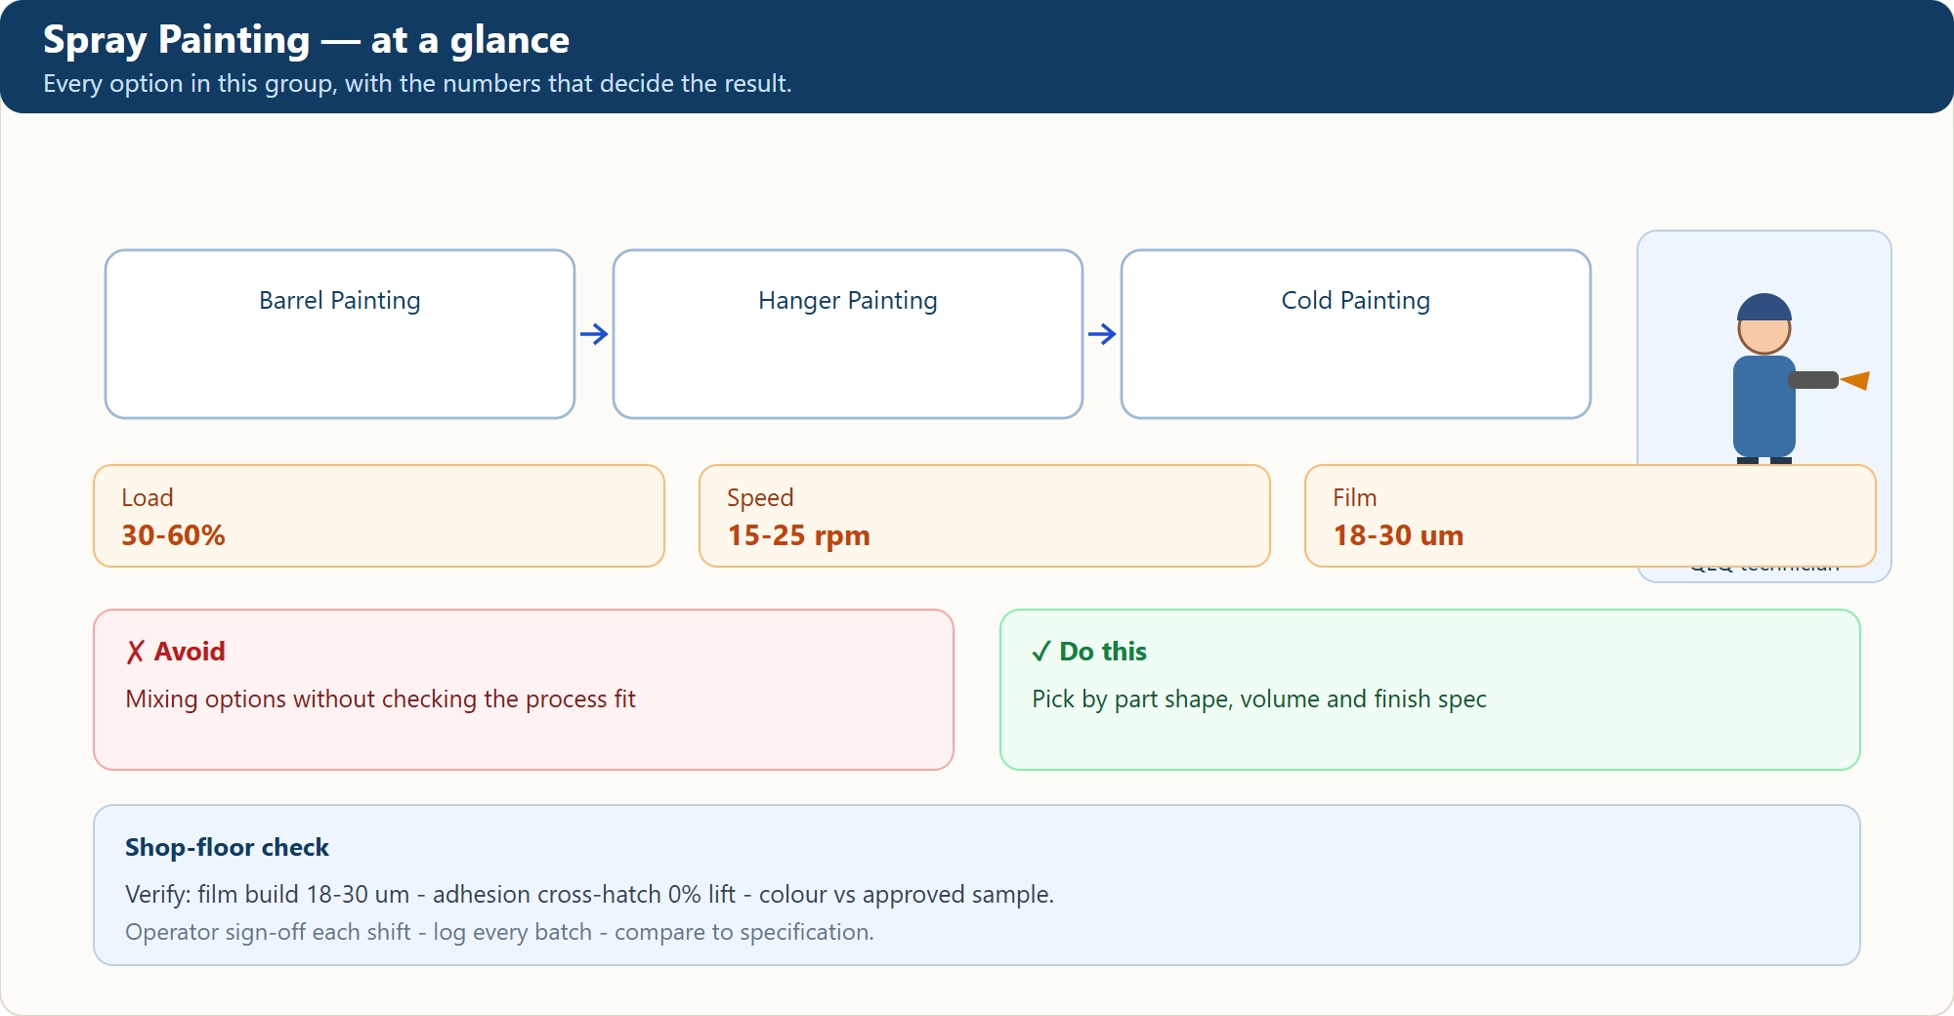Image resolution: width=1954 pixels, height=1016 pixels.
Task: Click the "Load" label
Action: pos(148,497)
